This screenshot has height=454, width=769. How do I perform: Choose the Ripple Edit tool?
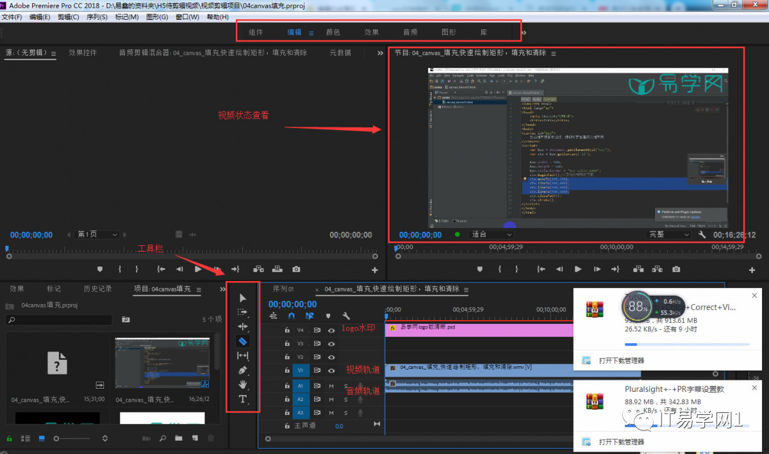click(x=243, y=327)
